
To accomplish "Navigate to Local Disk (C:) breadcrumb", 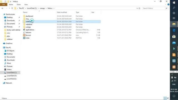I will click(x=32, y=8).
